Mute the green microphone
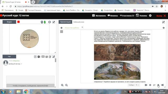The height and width of the screenshot is (94, 168). [45, 22]
